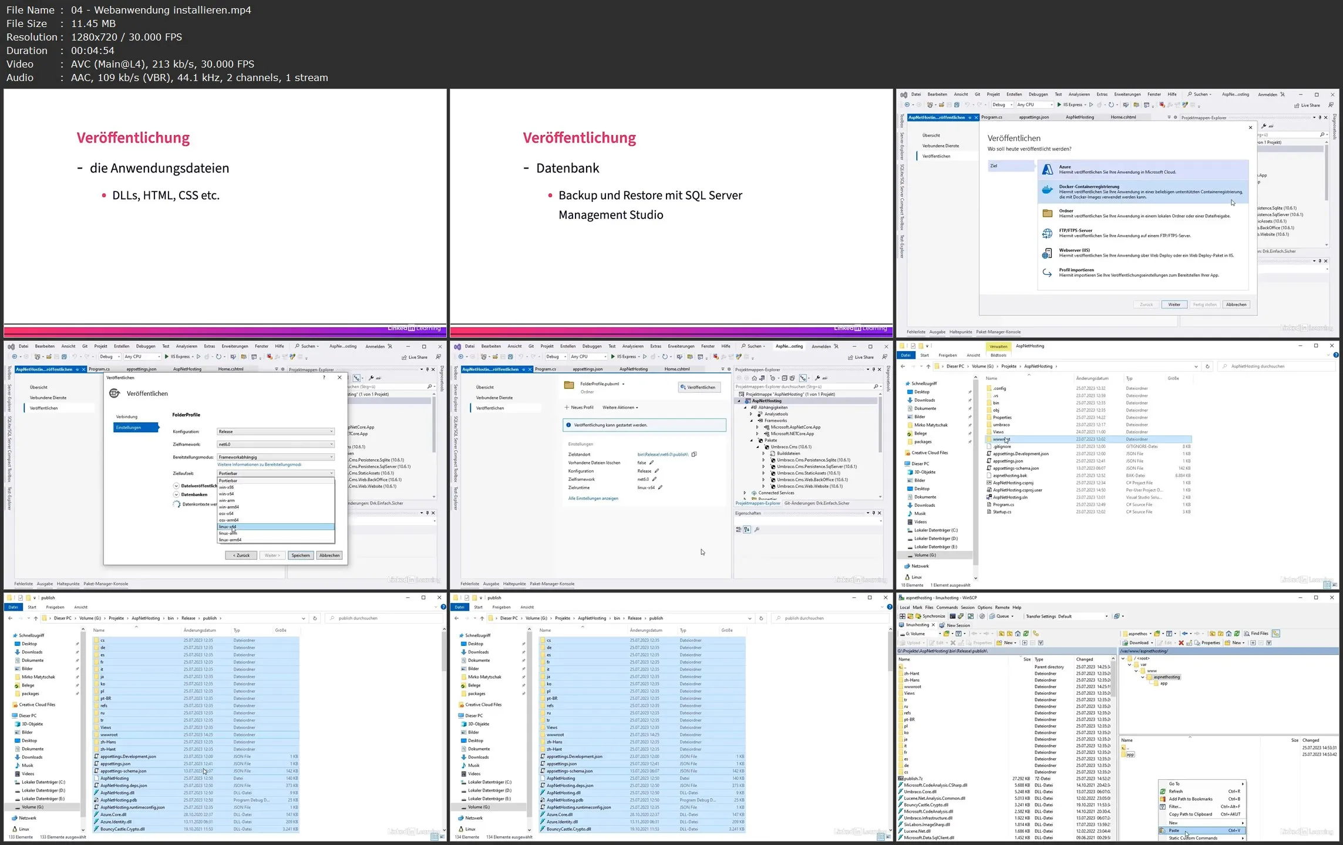The height and width of the screenshot is (845, 1343).
Task: Click the Queue button in WinSCP
Action: pos(1002,616)
